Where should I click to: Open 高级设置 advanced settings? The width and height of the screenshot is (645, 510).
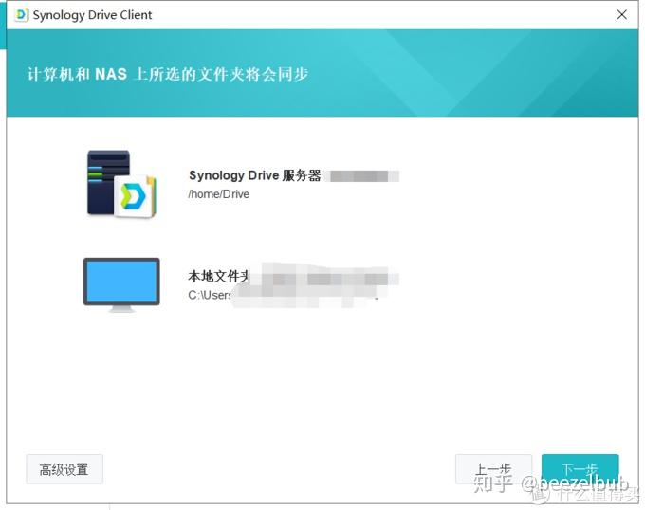coord(64,469)
